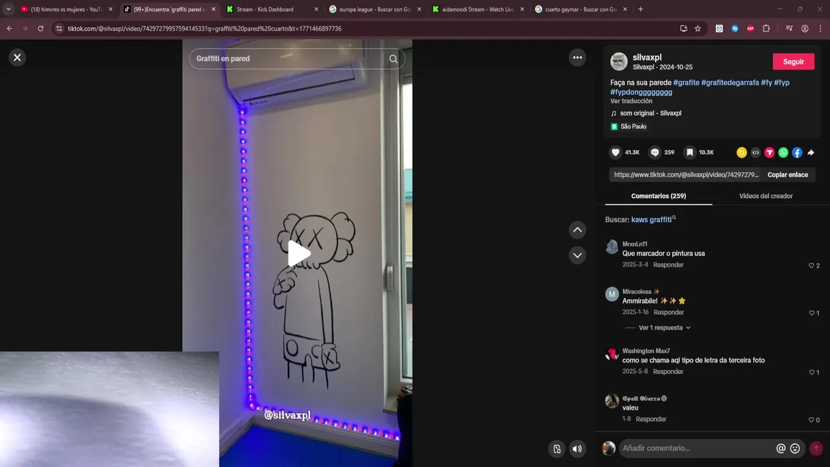
Task: Click the search magnifier in Graffiti en pared box
Action: point(393,59)
